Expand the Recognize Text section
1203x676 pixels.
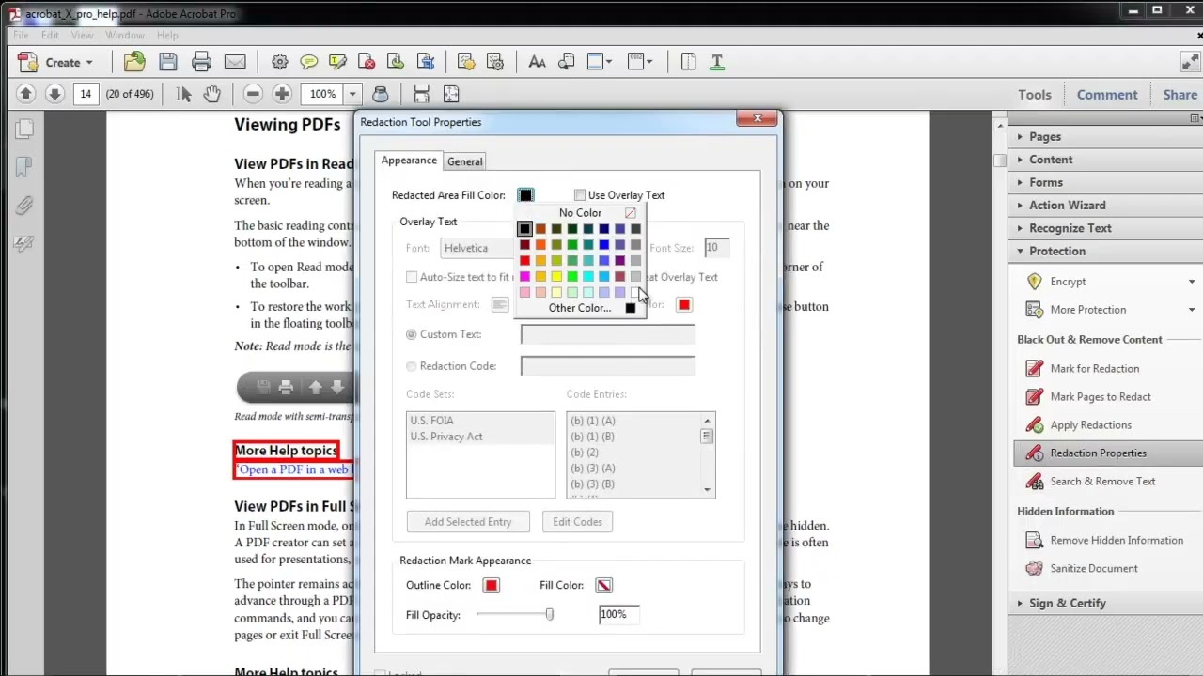(x=1070, y=228)
